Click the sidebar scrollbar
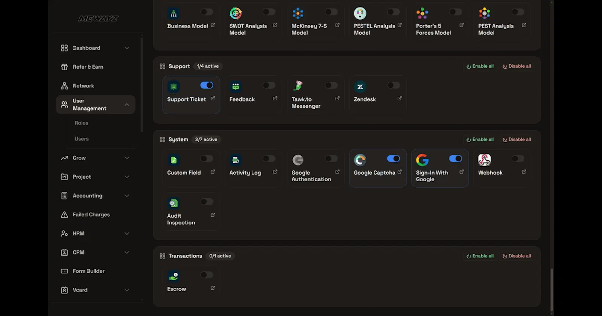The height and width of the screenshot is (316, 602). click(142, 85)
